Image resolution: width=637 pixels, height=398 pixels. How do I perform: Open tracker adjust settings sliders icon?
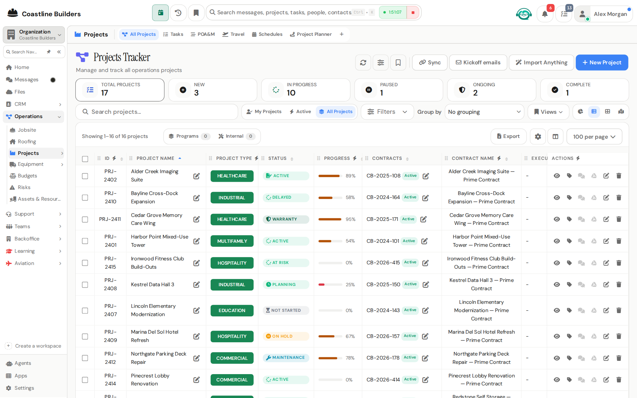pos(381,62)
